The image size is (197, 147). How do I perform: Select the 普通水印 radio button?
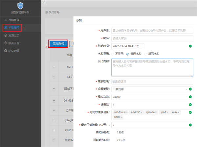(128, 54)
